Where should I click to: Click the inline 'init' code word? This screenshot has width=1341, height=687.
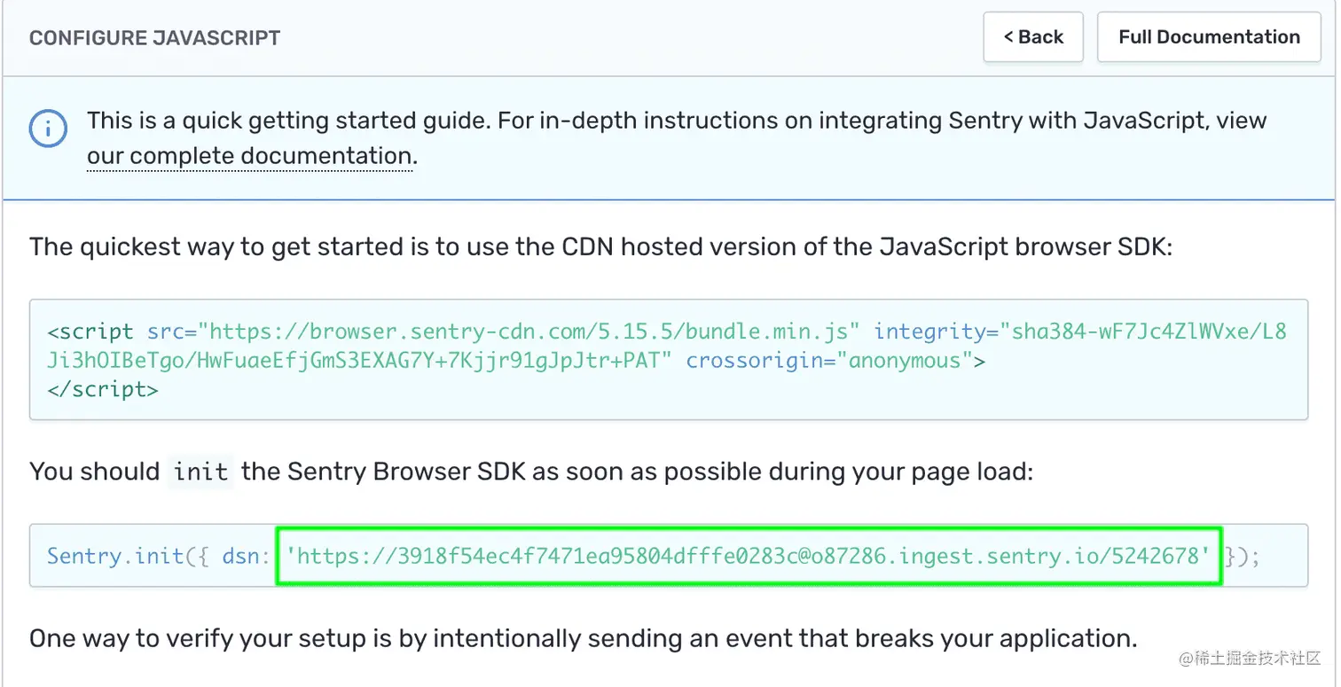pyautogui.click(x=200, y=472)
